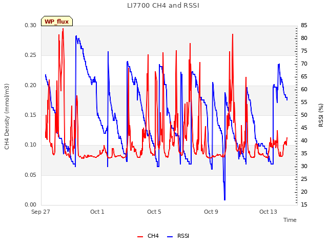Click the 45 right axis value
Viewport: 328px width, 246px height.
304,128
